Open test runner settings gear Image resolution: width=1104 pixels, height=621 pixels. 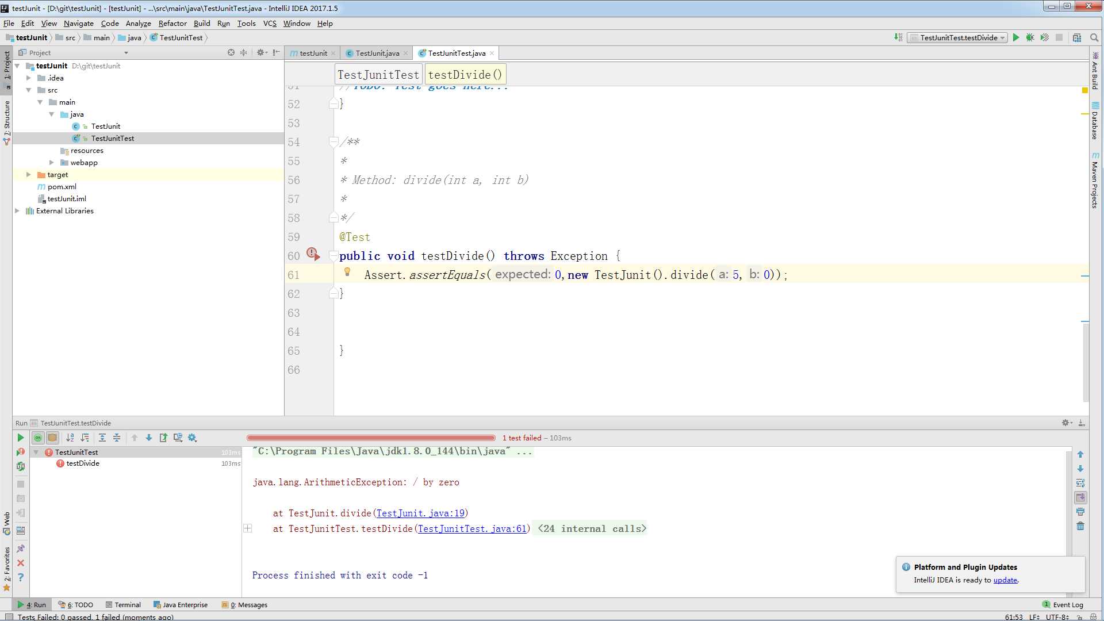pyautogui.click(x=193, y=438)
